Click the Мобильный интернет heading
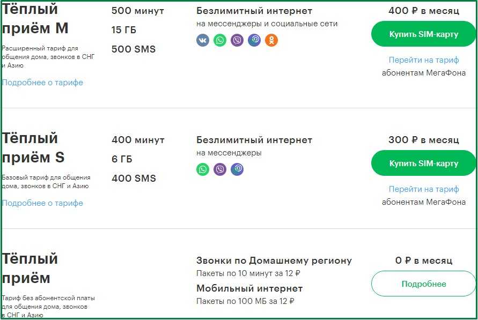The height and width of the screenshot is (320, 478). (249, 288)
